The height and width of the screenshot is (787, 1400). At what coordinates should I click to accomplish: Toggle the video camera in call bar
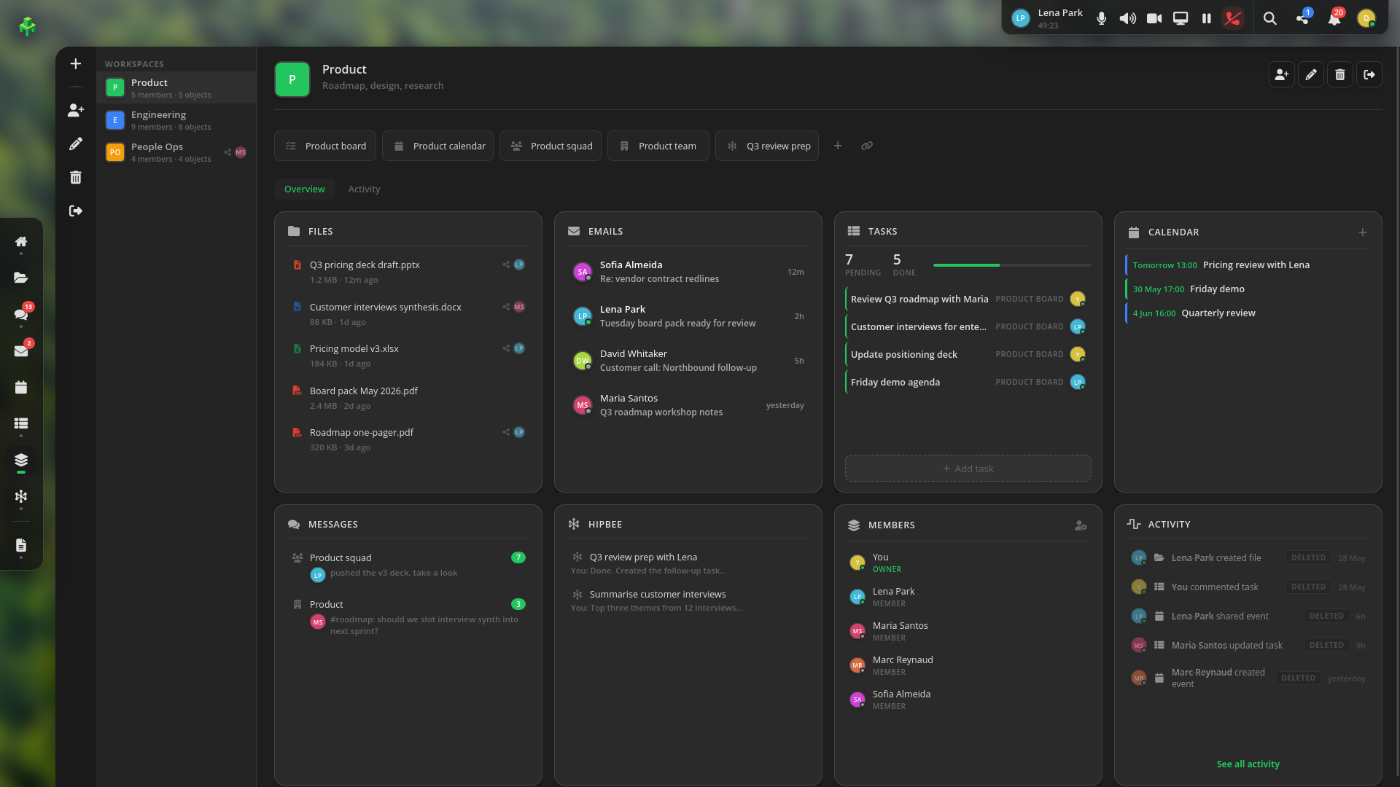[1154, 18]
